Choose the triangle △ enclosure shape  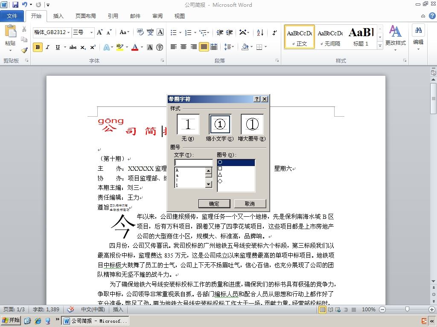click(x=236, y=175)
